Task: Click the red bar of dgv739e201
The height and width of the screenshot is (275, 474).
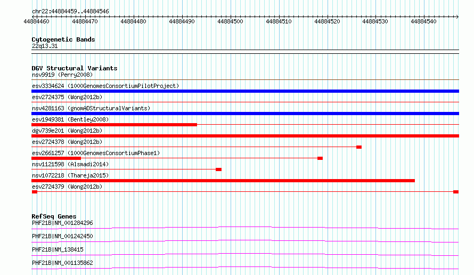Action: 245,136
